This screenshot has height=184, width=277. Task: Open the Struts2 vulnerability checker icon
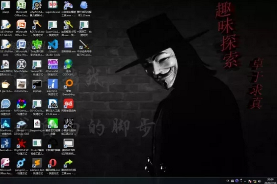click(37, 147)
